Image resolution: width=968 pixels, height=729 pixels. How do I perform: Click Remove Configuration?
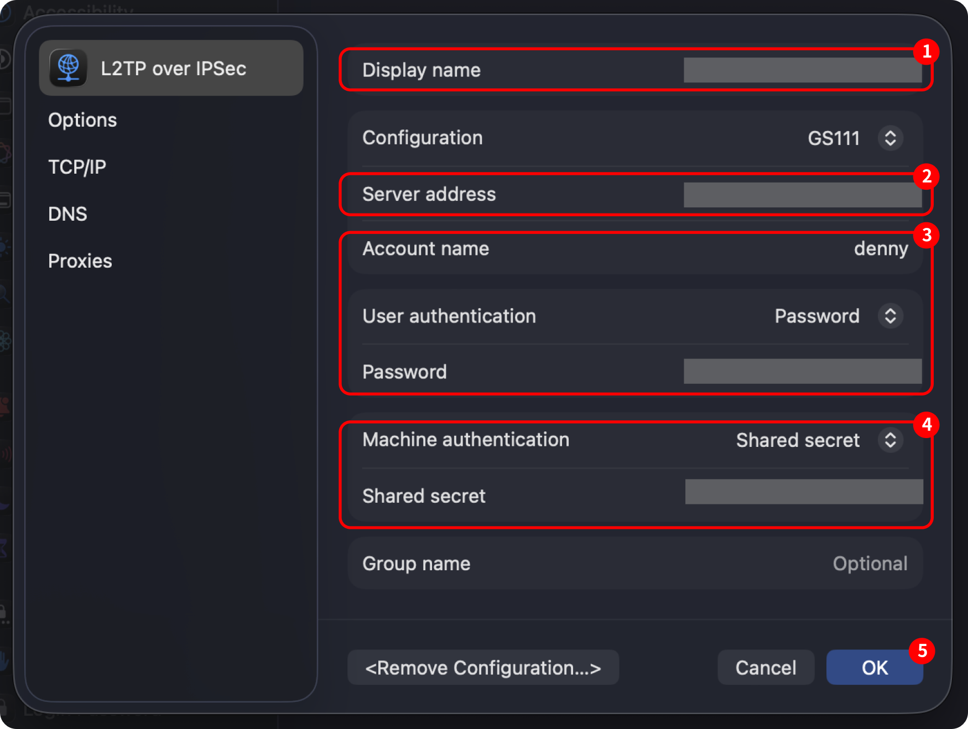pos(482,668)
